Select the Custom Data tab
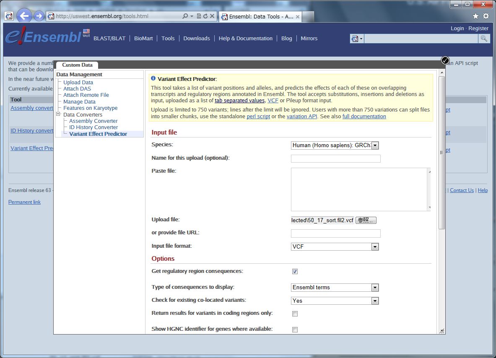This screenshot has width=496, height=358. 77,65
